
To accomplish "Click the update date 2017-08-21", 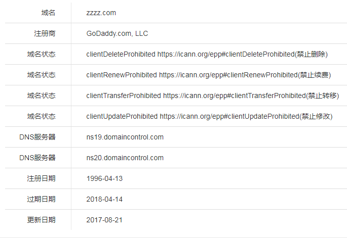I will [104, 220].
